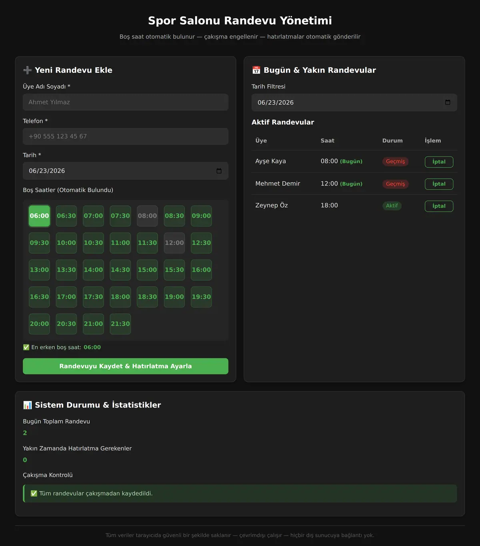
Task: Click the earliest free time value 06:00
Action: click(x=92, y=347)
